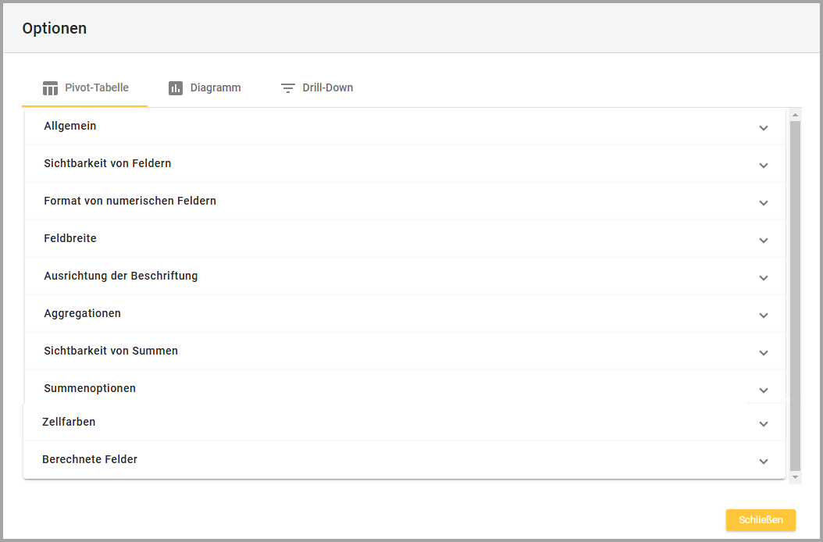The image size is (823, 542).
Task: Expand Sichtbarkeit von Summen chevron
Action: click(x=763, y=353)
